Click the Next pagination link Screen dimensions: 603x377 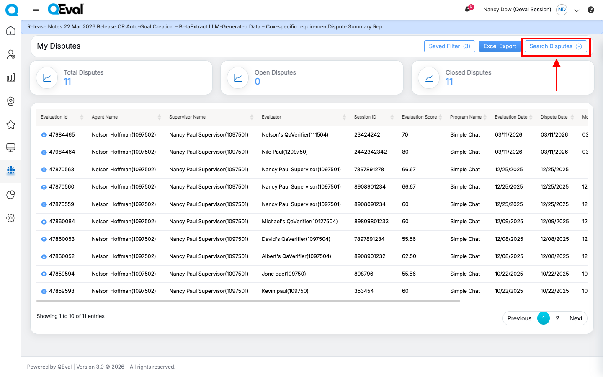[576, 318]
